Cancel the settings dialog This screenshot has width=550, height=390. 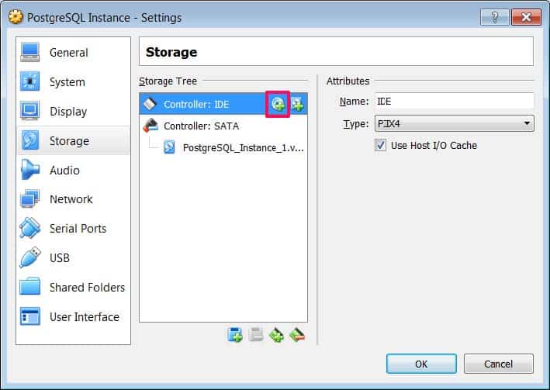tap(499, 364)
